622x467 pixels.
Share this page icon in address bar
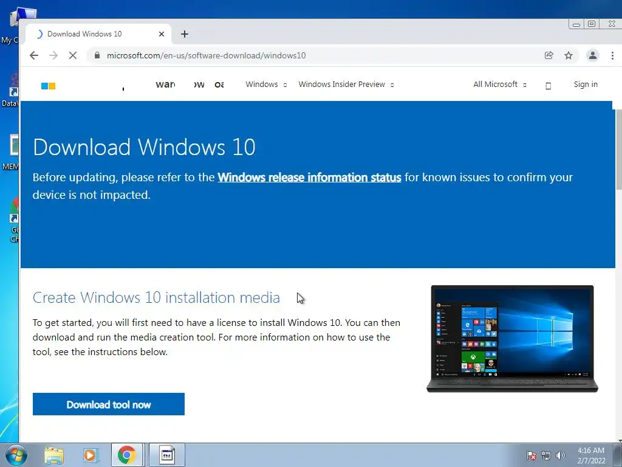tap(549, 55)
